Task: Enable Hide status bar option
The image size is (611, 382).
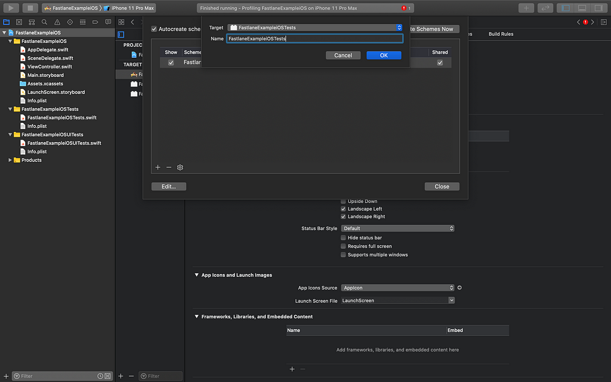Action: (343, 238)
